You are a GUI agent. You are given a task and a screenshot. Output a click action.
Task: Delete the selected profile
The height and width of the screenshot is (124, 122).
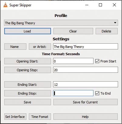coord(107,31)
